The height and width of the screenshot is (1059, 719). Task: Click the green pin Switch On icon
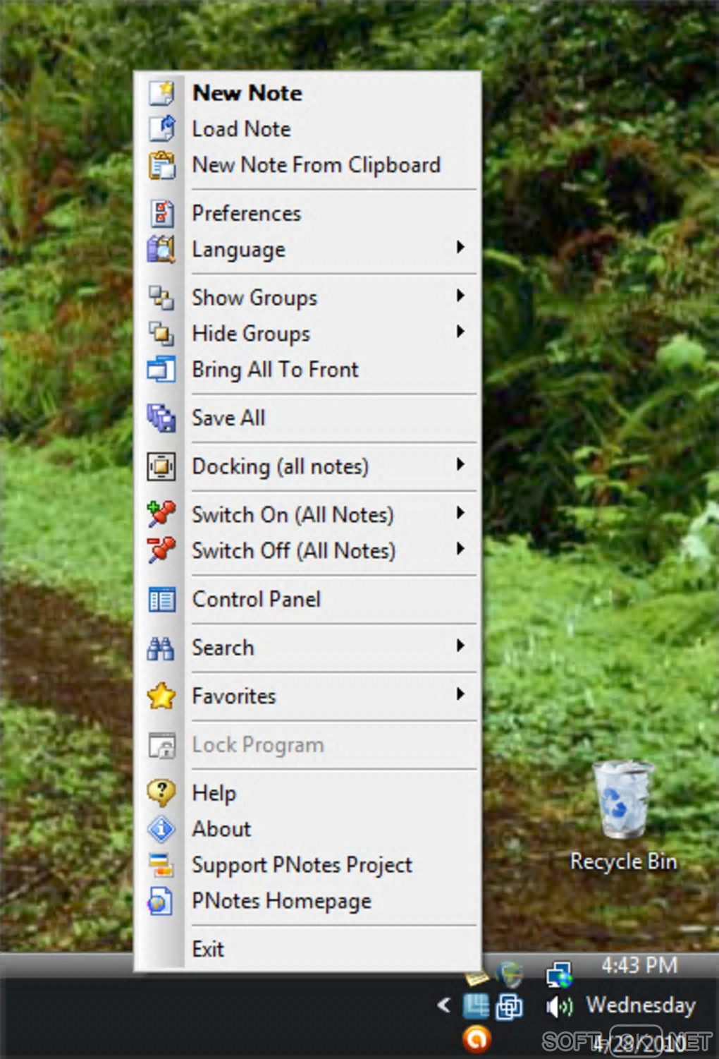coord(161,514)
